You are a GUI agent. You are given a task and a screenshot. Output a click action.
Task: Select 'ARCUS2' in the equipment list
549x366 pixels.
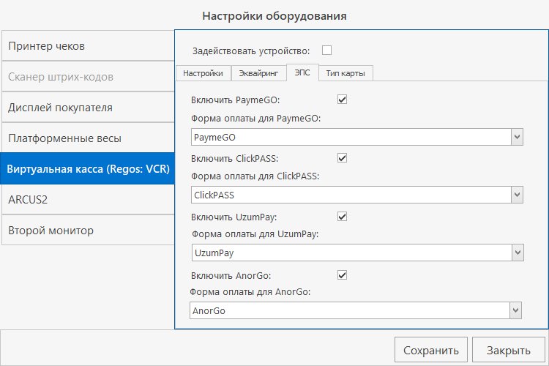[x=88, y=199]
